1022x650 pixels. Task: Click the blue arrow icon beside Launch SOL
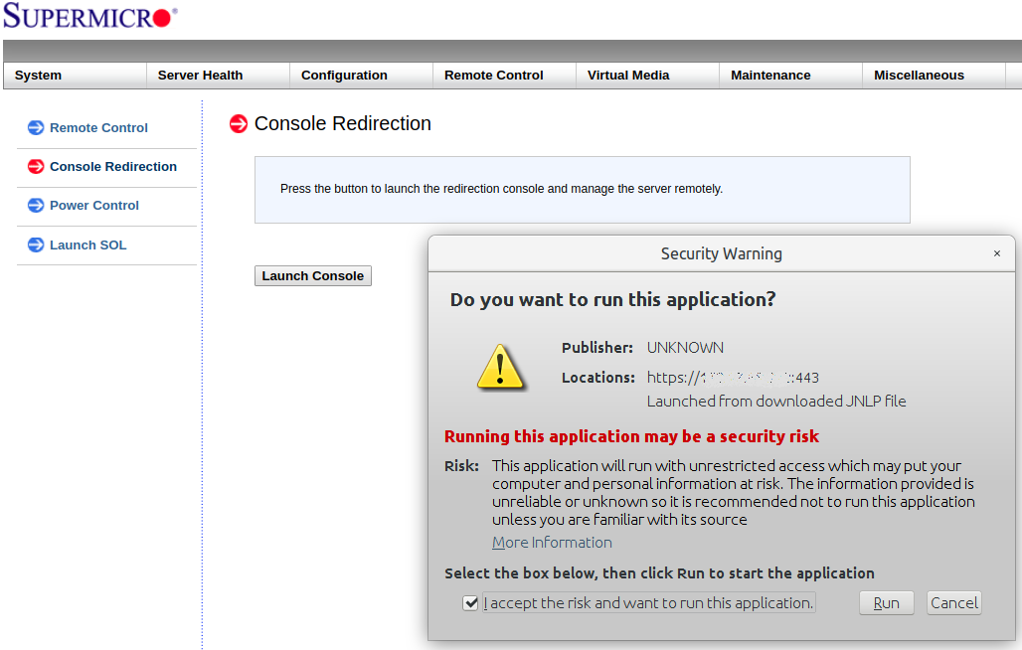pos(36,244)
